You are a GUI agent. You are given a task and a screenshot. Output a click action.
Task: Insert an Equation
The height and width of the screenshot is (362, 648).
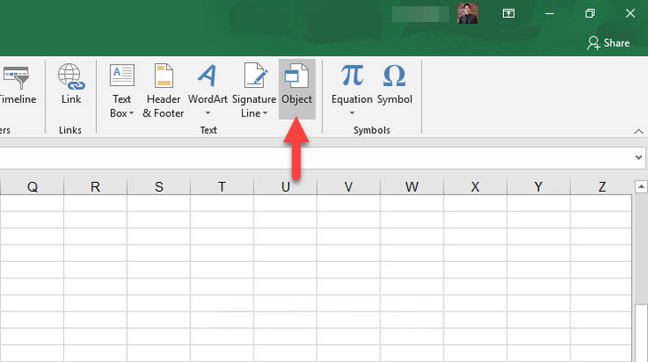[352, 90]
